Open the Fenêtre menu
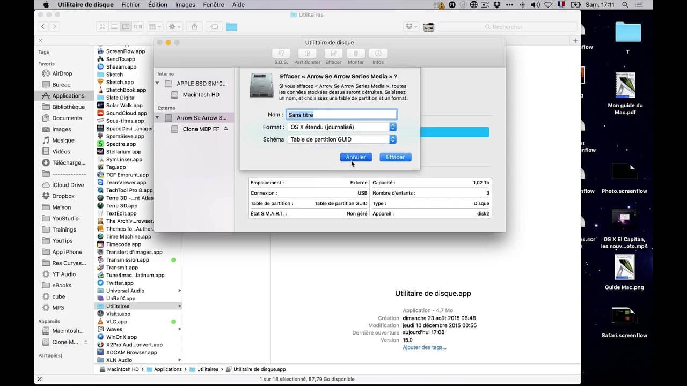 214,5
